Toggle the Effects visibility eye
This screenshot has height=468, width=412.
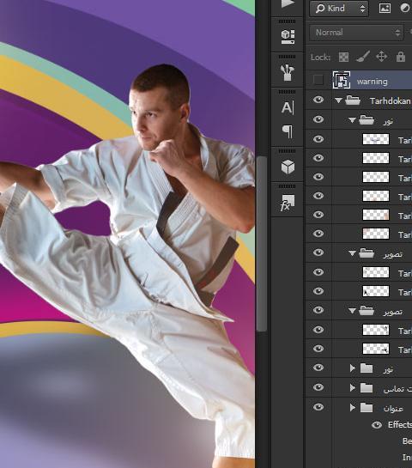(377, 425)
